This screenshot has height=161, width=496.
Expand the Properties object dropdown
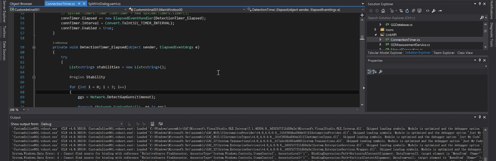tap(486, 66)
